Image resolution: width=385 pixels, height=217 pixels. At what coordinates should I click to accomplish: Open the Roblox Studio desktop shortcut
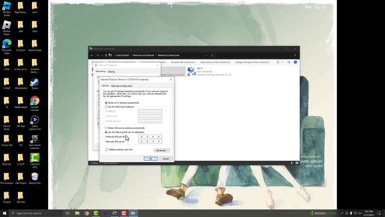click(7, 8)
